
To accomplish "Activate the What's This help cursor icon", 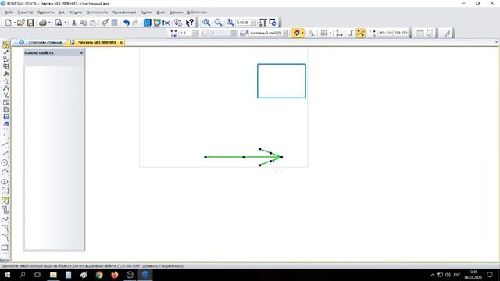I will click(190, 23).
